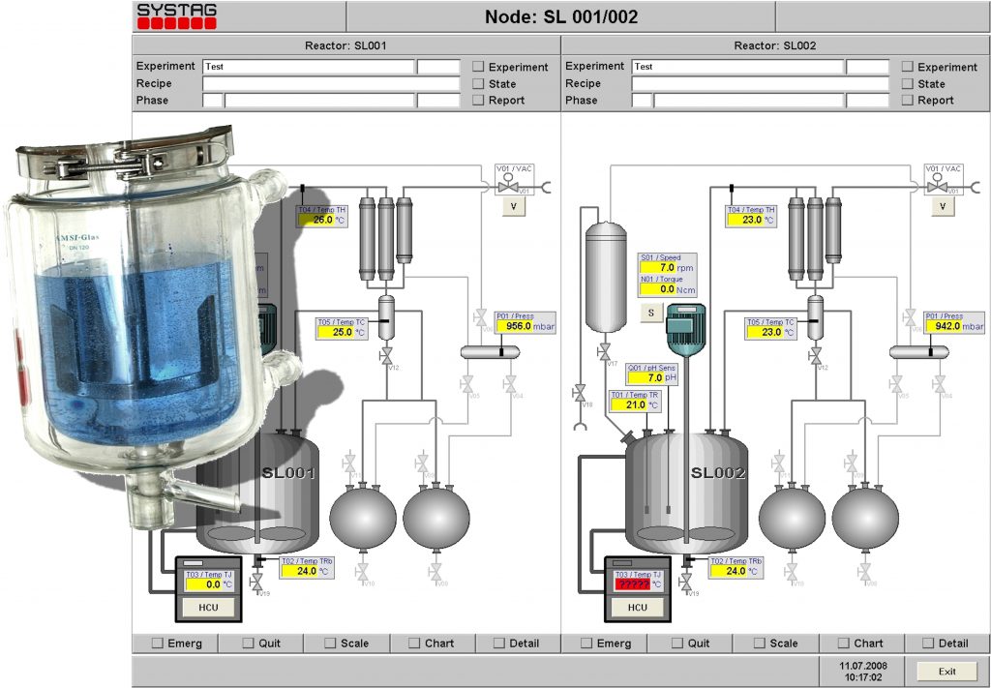Click the SL002 Experiment name field
The width and height of the screenshot is (991, 688).
point(737,67)
